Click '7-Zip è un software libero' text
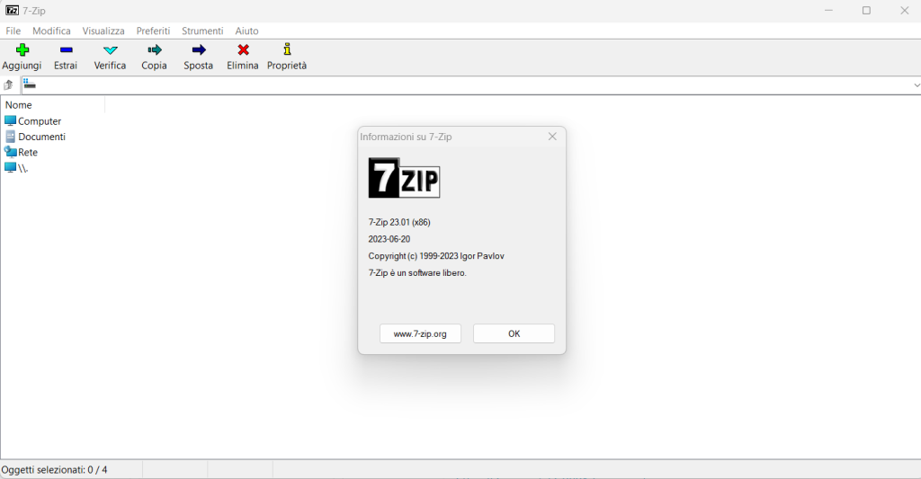Viewport: 921px width, 479px height. click(x=417, y=273)
